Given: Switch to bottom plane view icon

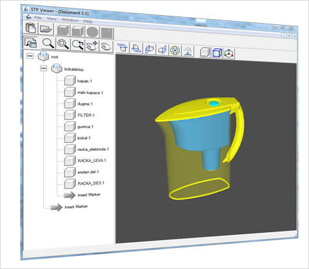Looking at the screenshot, I should (x=136, y=48).
